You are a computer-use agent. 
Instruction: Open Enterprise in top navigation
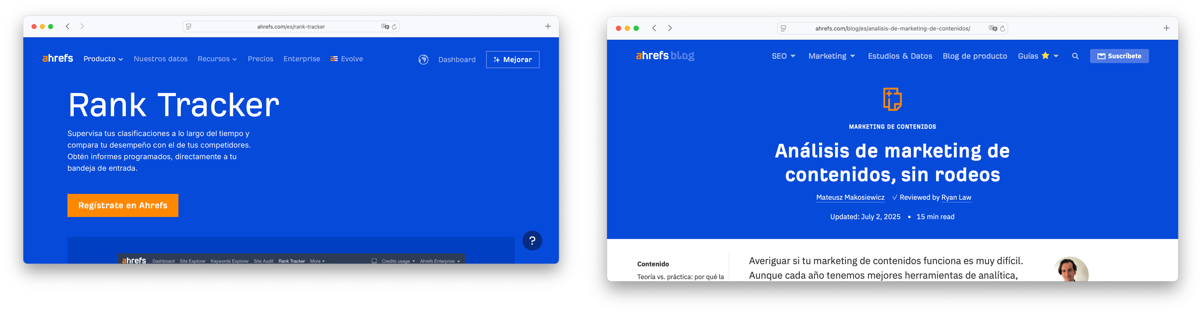click(302, 59)
